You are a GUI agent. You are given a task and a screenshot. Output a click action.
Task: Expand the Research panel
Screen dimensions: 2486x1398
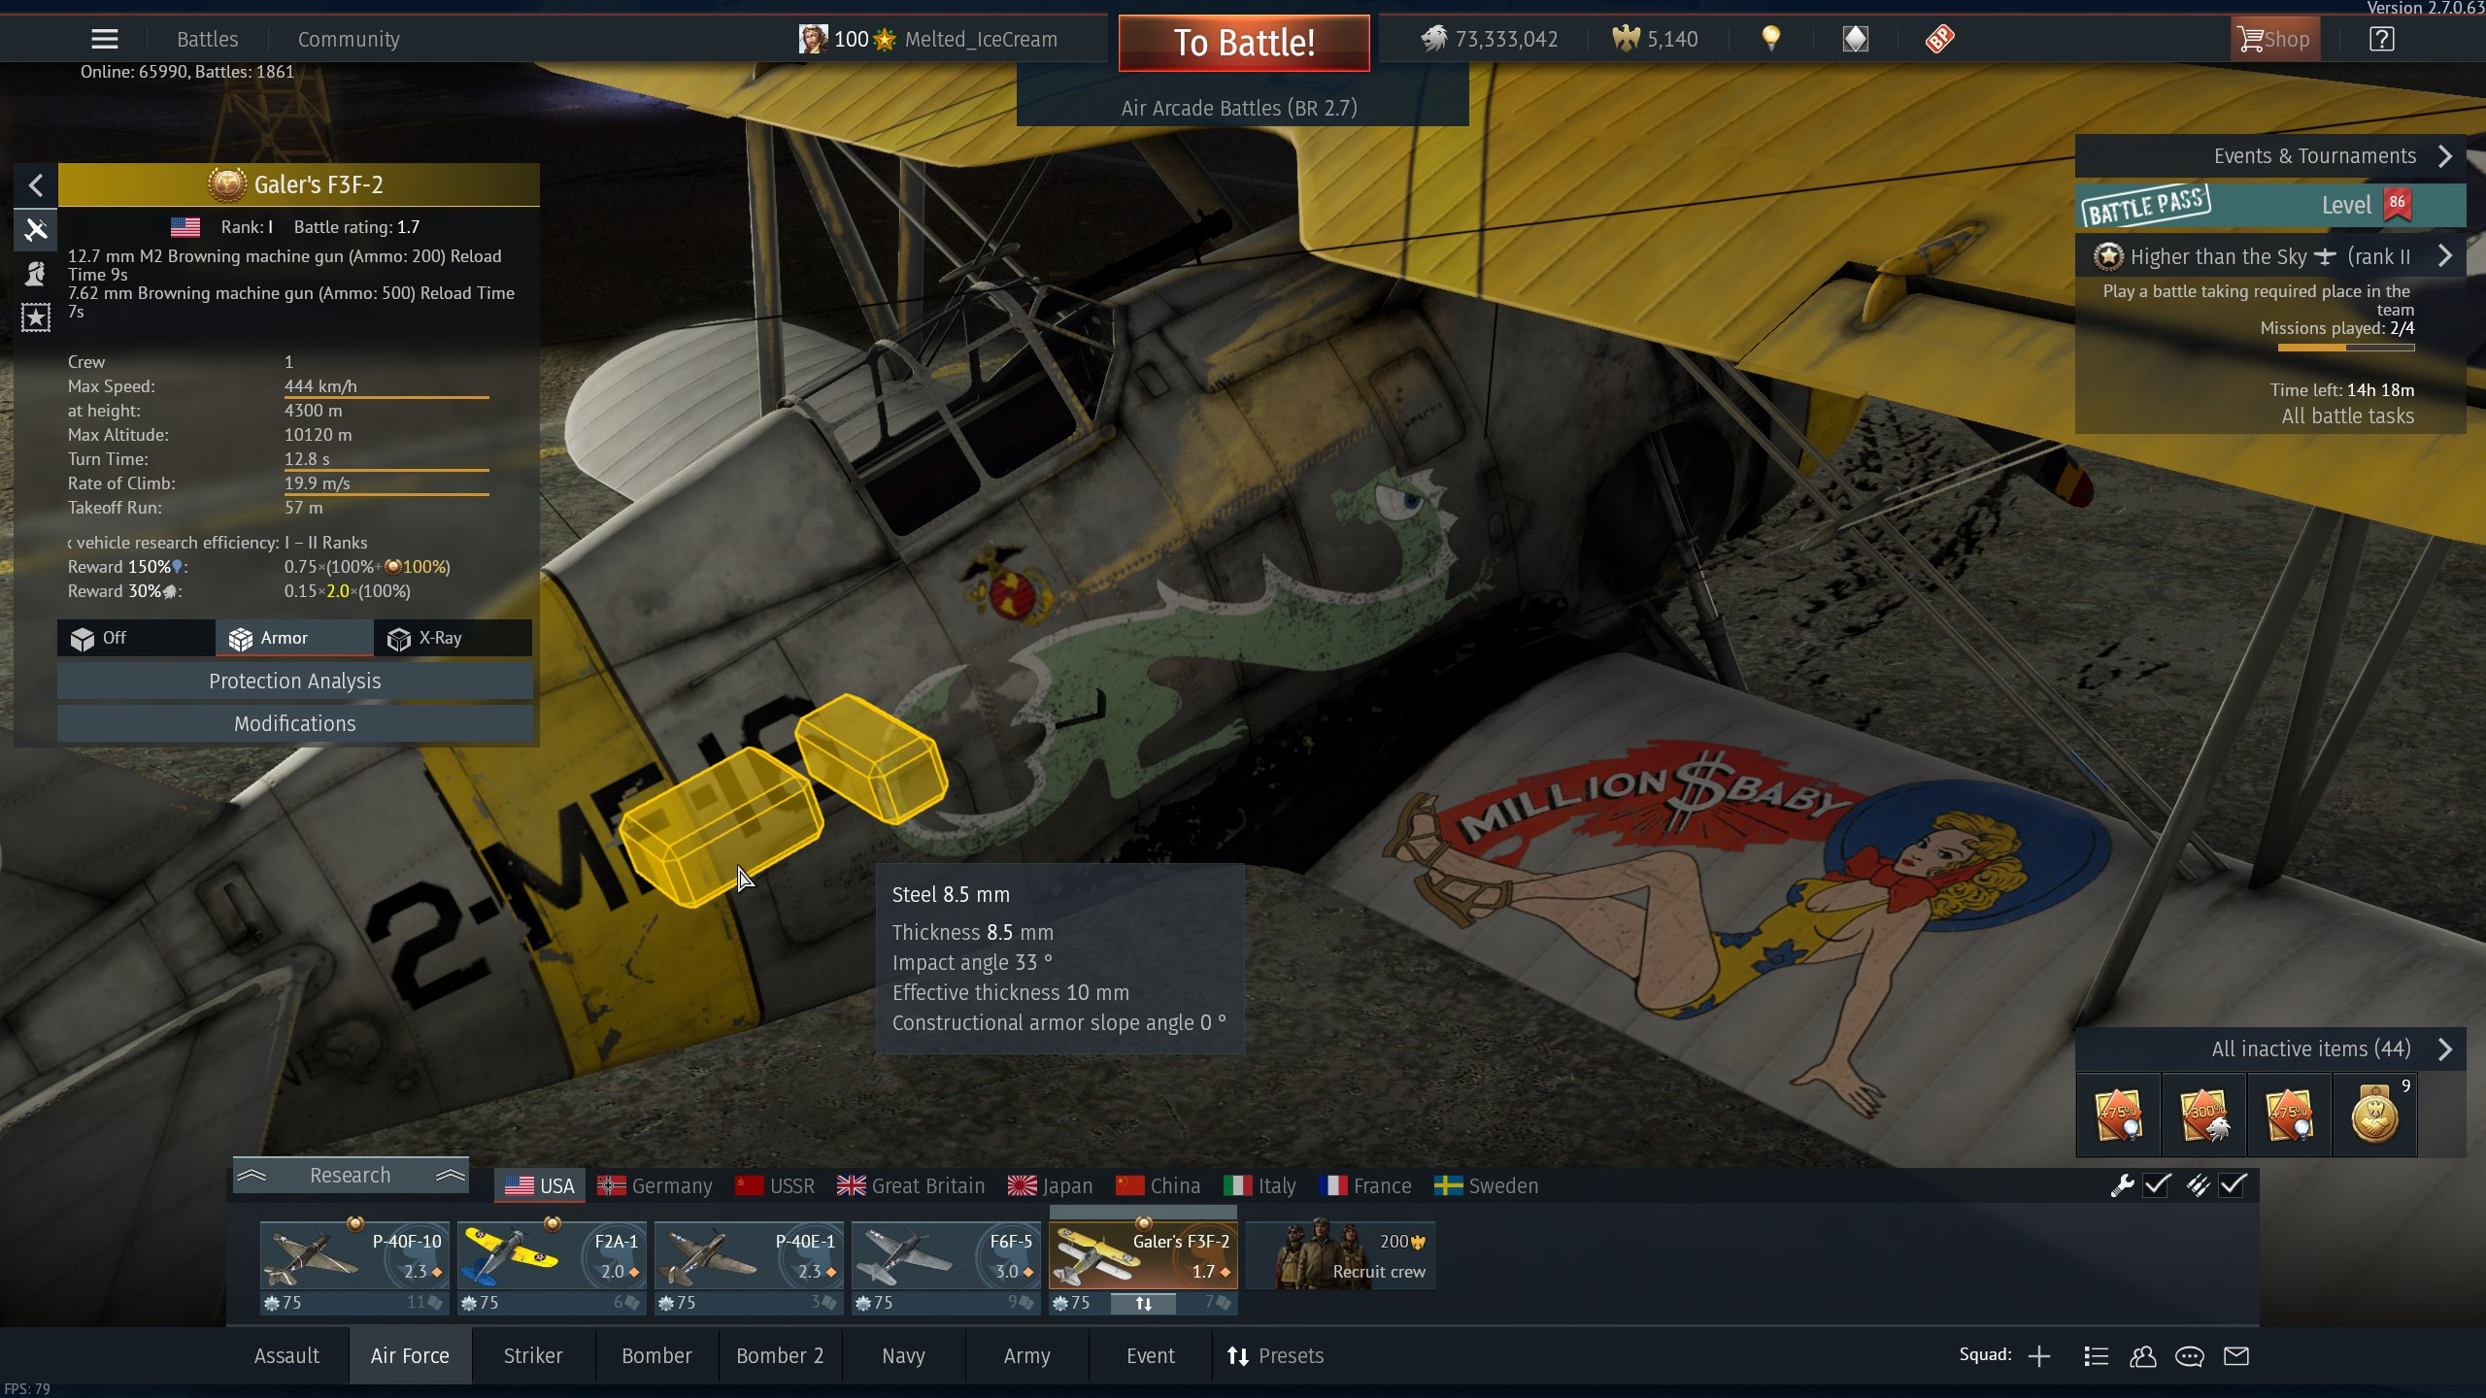pos(351,1175)
